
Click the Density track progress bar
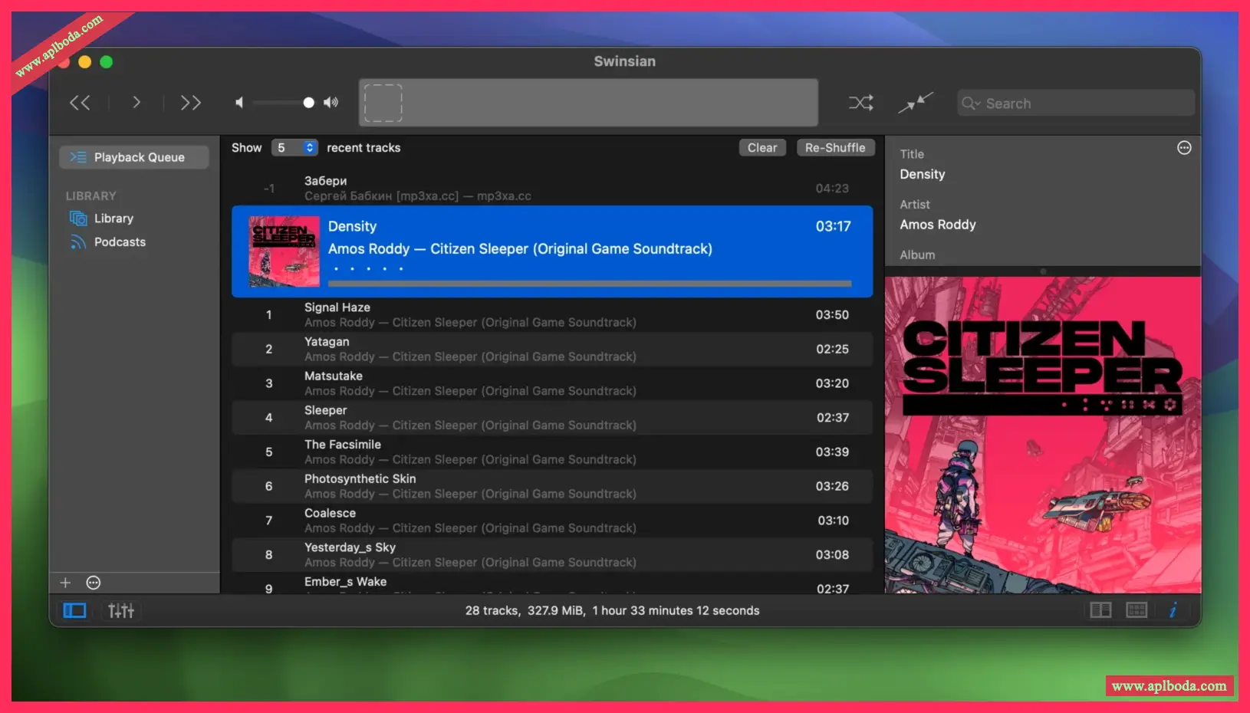pos(590,284)
